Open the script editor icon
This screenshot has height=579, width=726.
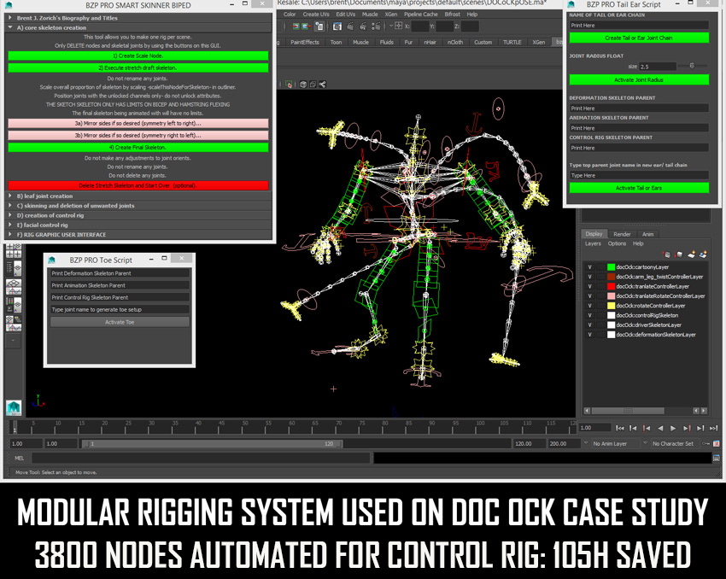click(717, 459)
